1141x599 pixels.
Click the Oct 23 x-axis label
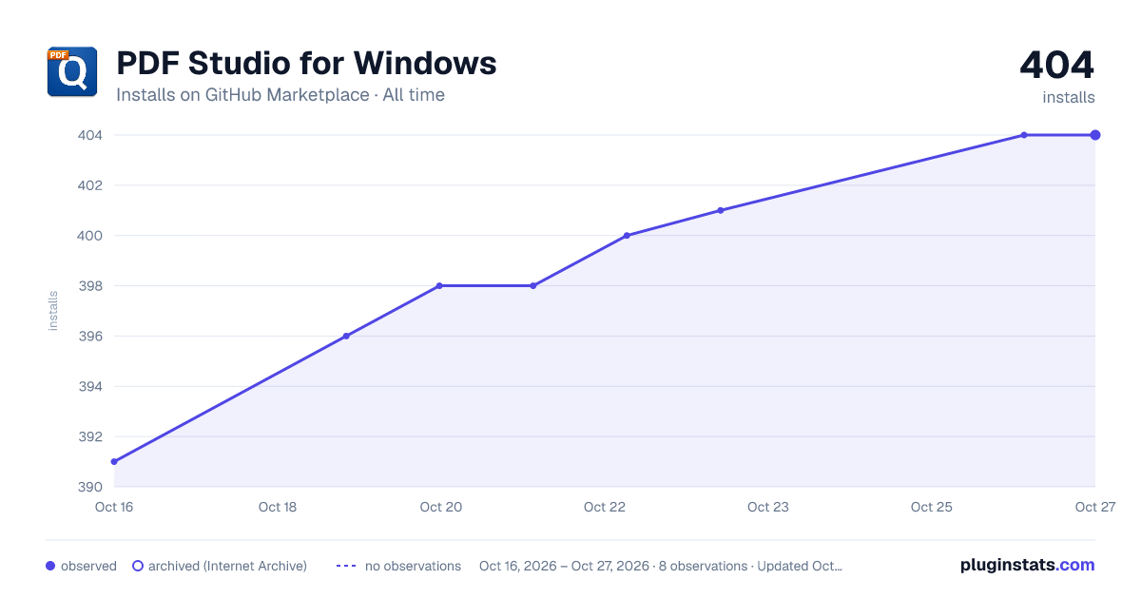click(768, 507)
